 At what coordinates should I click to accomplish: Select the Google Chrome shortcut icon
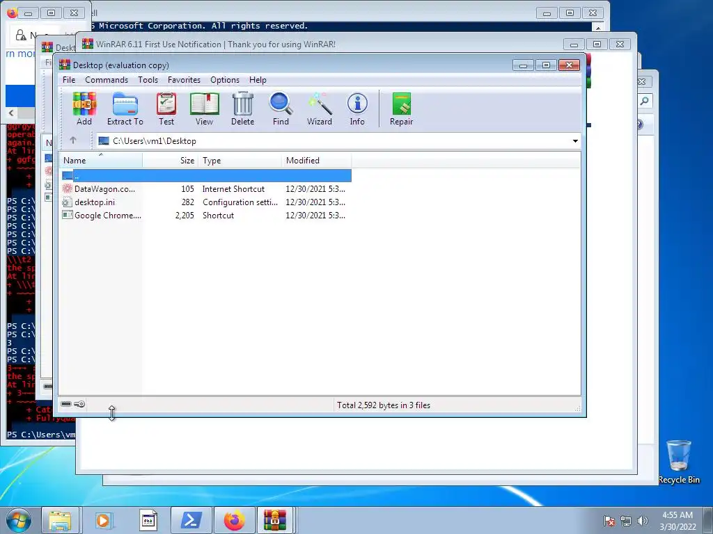pos(68,216)
